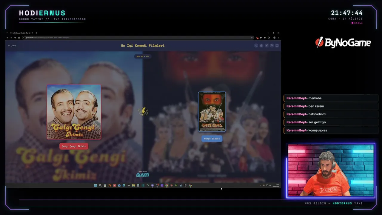Open the Windows Start menu
The image size is (382, 215).
(95, 185)
